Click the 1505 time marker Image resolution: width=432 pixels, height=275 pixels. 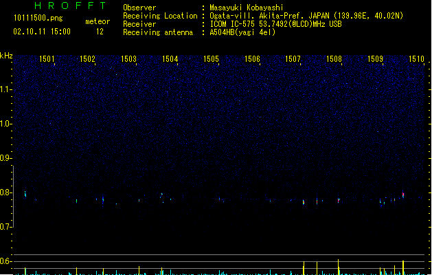[211, 59]
